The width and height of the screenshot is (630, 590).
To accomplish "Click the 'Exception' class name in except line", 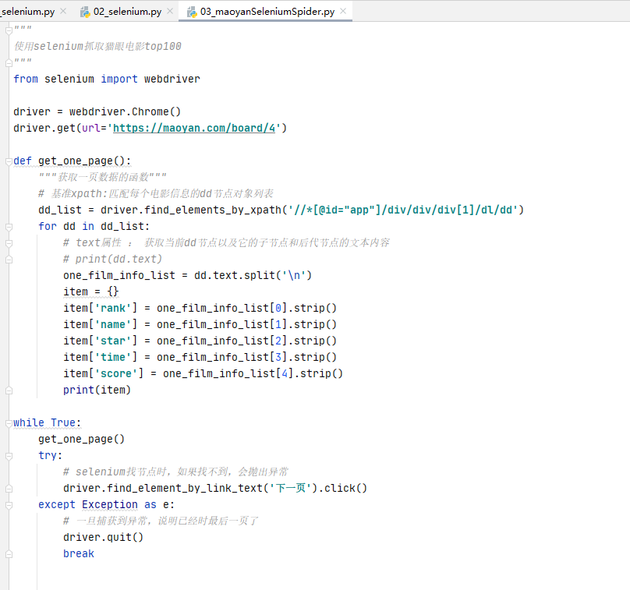I will tap(110, 505).
